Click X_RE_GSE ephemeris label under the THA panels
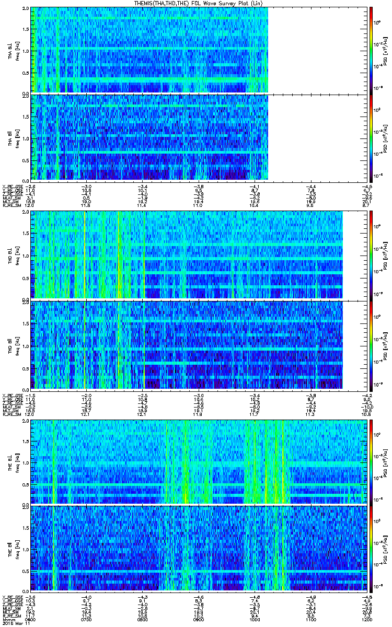The width and height of the screenshot is (392, 627). click(13, 186)
